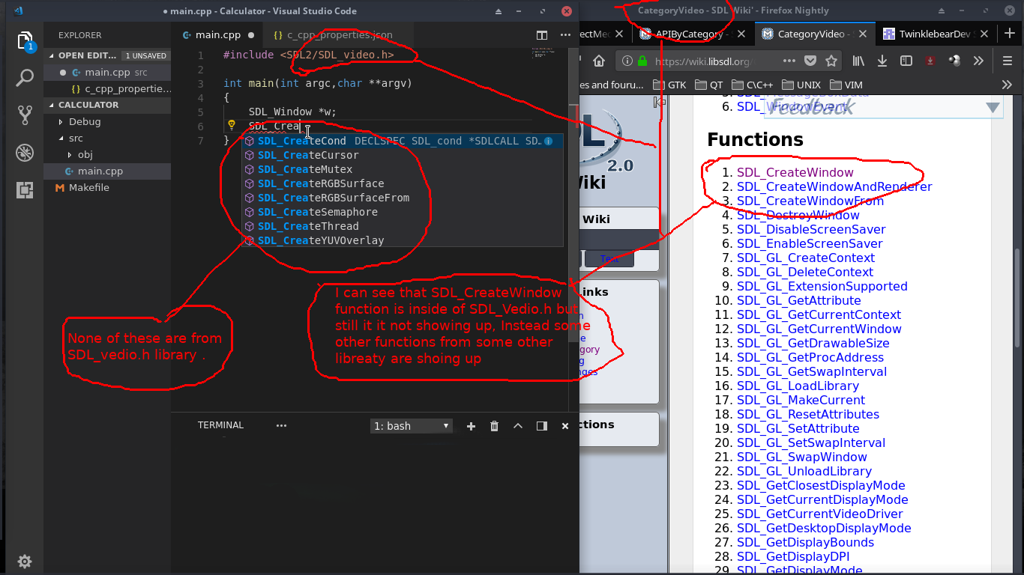Kill the terminal with the trash icon
The height and width of the screenshot is (575, 1024).
click(494, 425)
